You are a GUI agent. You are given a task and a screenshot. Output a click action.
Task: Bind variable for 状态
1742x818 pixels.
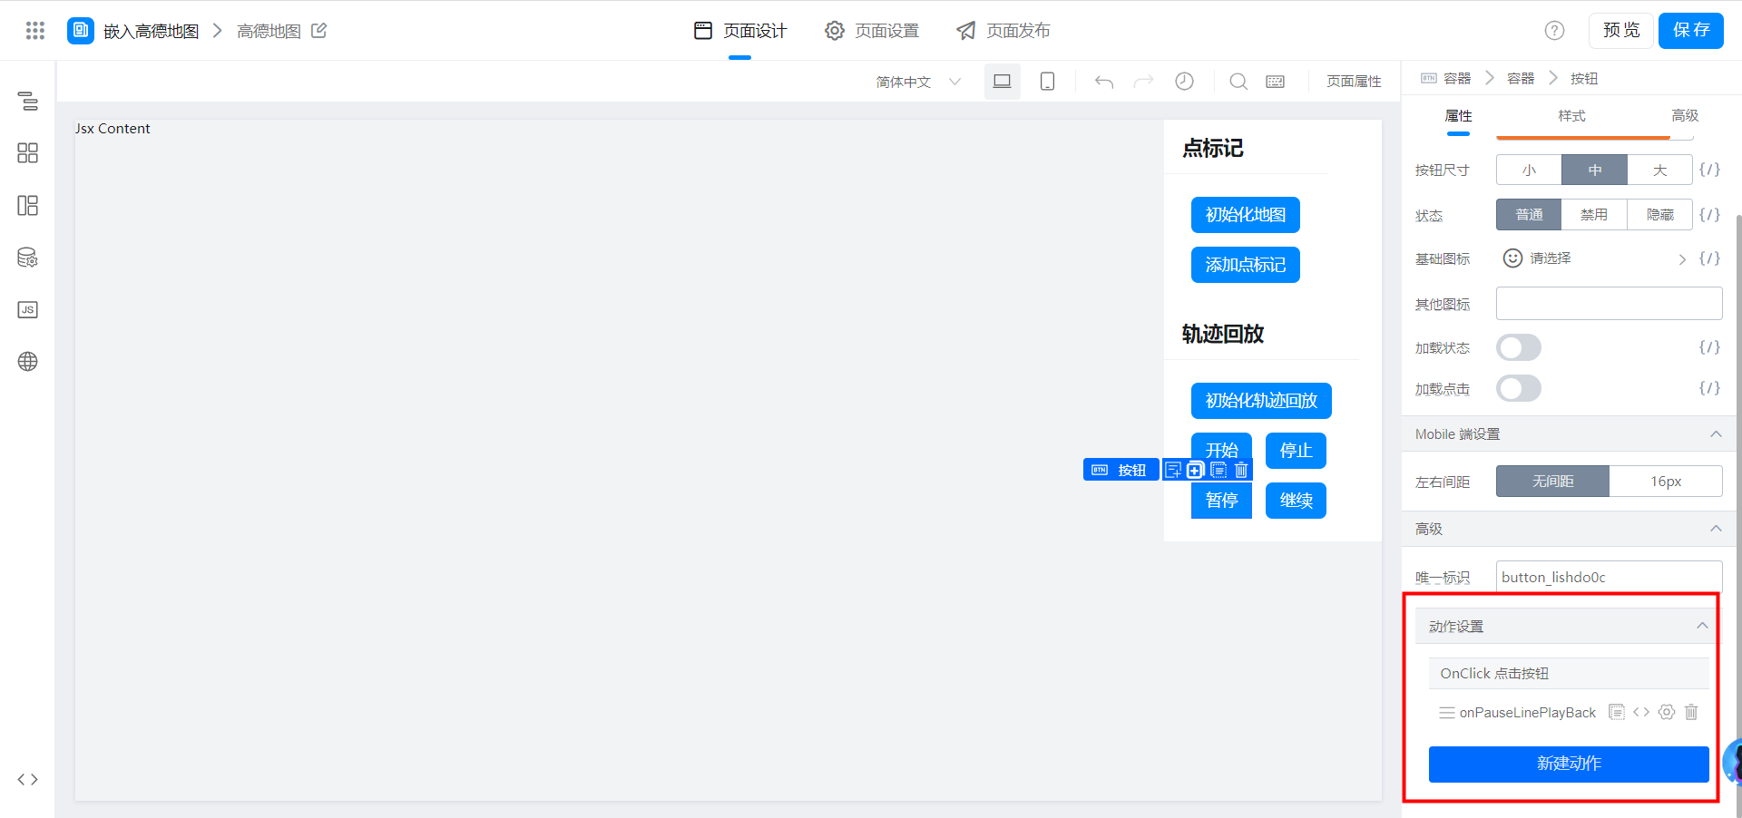tap(1709, 214)
